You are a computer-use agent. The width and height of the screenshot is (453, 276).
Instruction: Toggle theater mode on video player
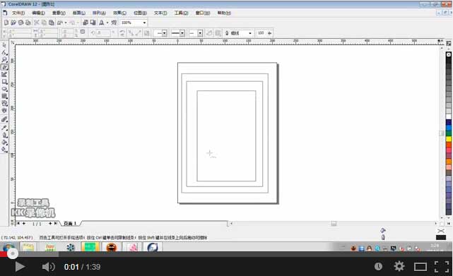[420, 267]
